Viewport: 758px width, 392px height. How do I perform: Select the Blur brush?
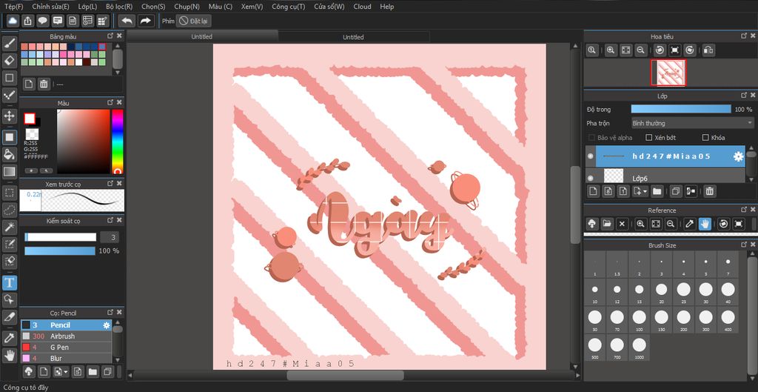pyautogui.click(x=66, y=358)
